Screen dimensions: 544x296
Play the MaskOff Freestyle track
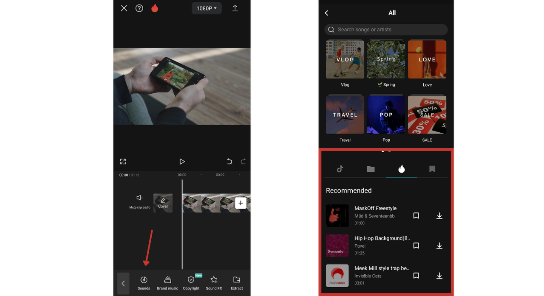(375, 215)
